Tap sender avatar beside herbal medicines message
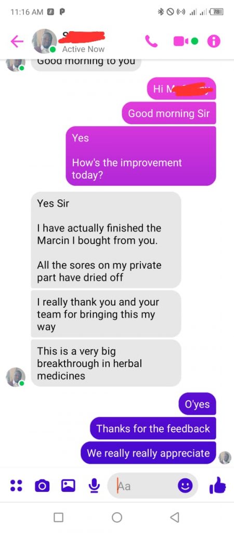Viewport: 234px width, 533px height. click(16, 377)
